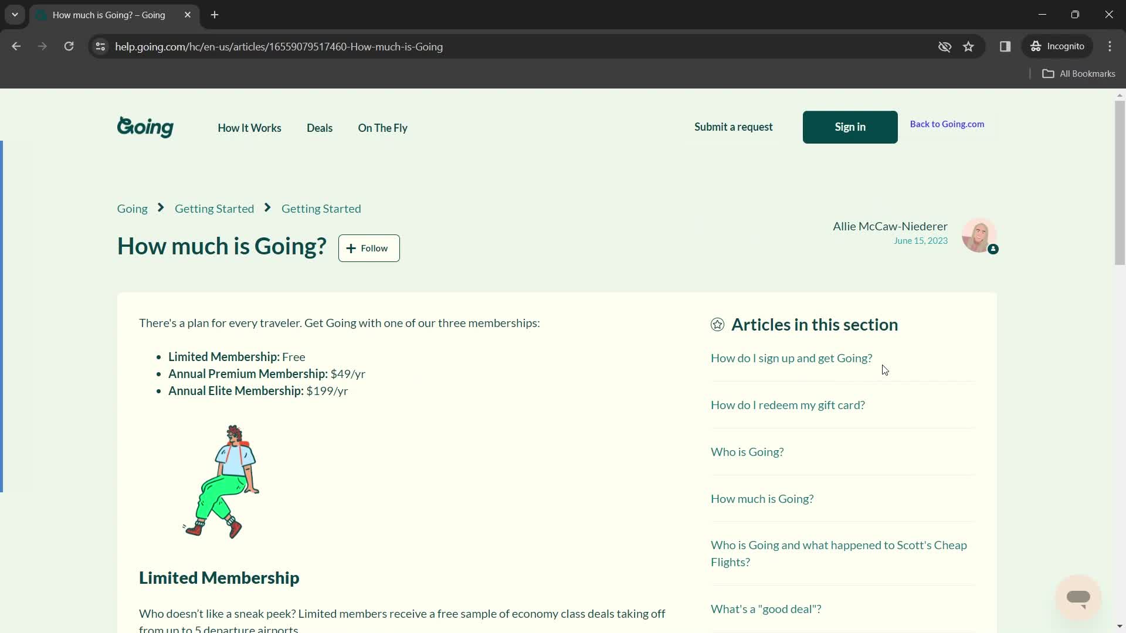Click the Limited Membership heading
The height and width of the screenshot is (633, 1126).
(x=219, y=578)
